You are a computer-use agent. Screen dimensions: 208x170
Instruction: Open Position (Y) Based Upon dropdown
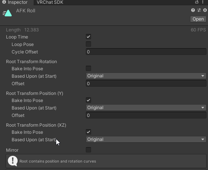click(146, 108)
